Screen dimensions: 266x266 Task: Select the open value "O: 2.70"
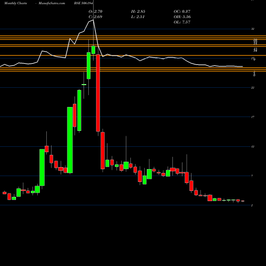[95, 12]
